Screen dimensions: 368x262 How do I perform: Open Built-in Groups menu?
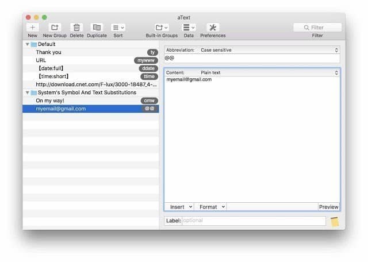click(162, 28)
